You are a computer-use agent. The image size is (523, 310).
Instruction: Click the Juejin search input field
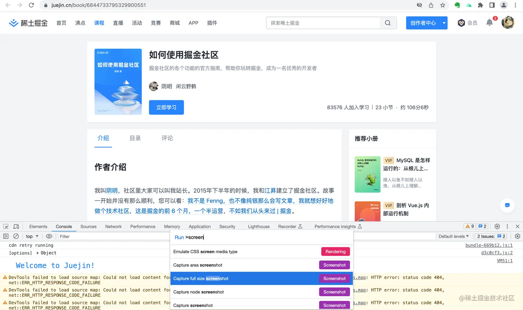pos(323,23)
